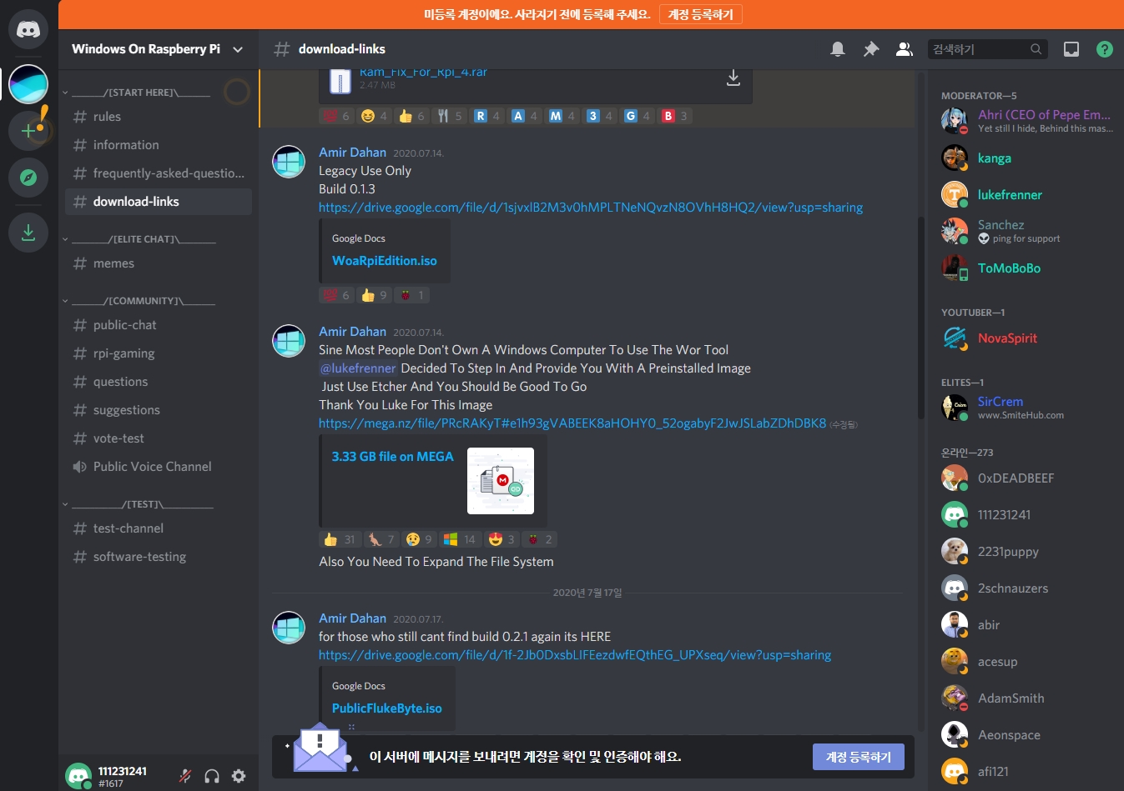Open the frequently-asked-questions channel

pyautogui.click(x=159, y=173)
